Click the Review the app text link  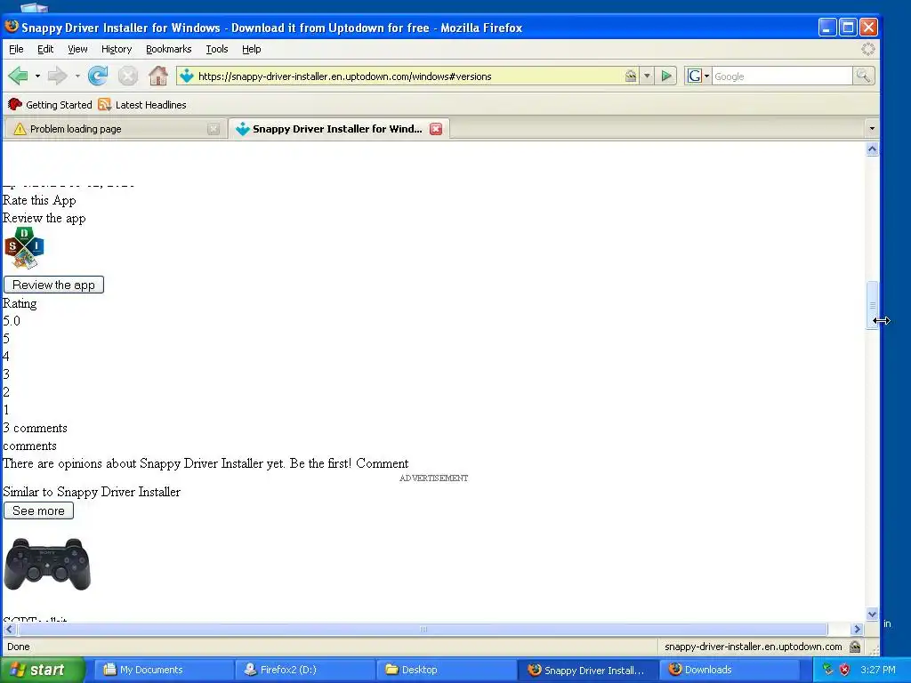[x=44, y=219]
